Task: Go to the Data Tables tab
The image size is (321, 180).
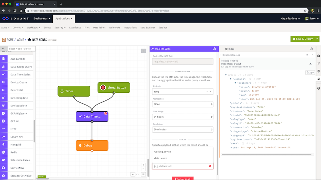Action: click(x=99, y=27)
